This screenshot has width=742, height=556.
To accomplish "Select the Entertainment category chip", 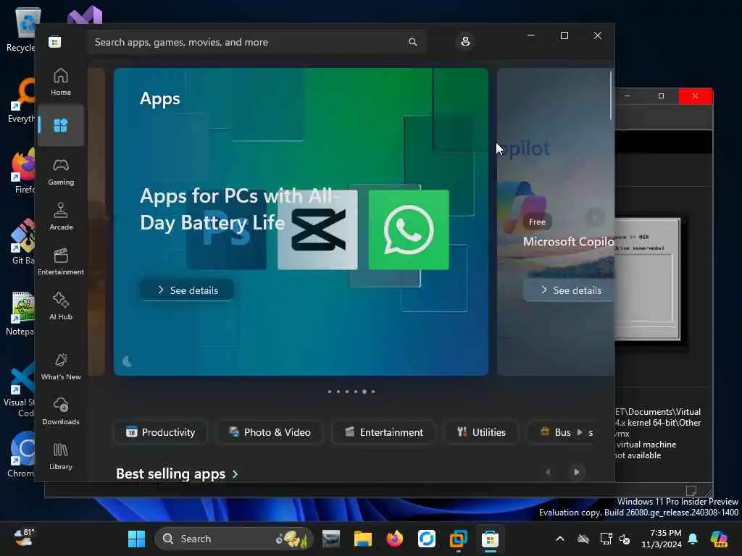I will pos(384,432).
